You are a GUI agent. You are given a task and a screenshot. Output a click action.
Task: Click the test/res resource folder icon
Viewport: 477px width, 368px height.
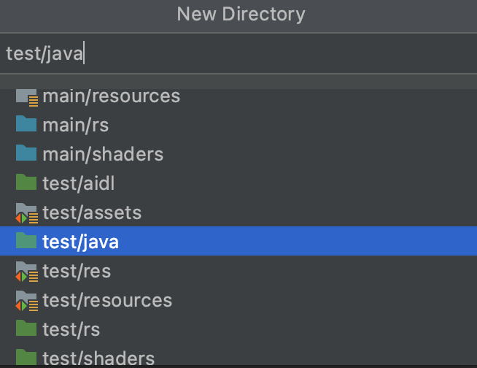click(x=26, y=272)
